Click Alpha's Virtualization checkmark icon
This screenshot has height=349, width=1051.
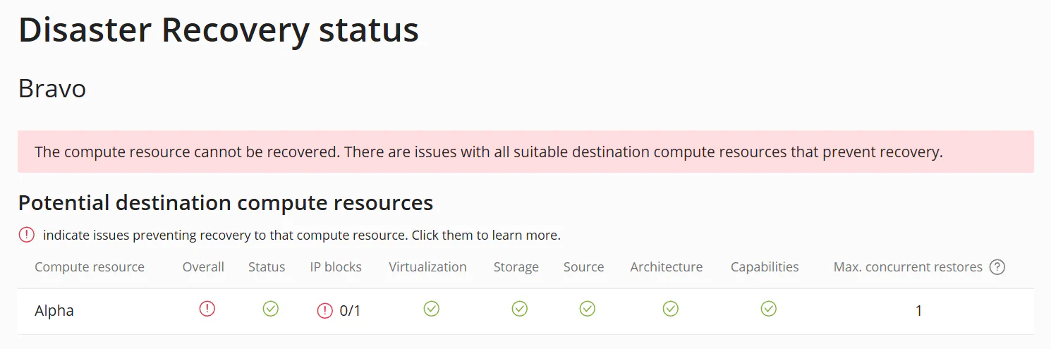[x=432, y=309]
